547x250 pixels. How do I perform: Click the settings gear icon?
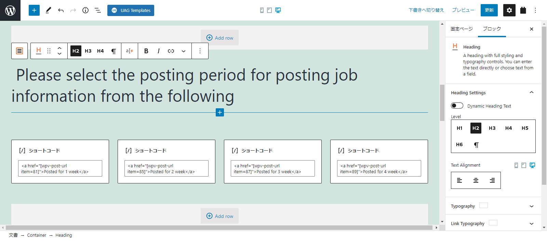[509, 10]
